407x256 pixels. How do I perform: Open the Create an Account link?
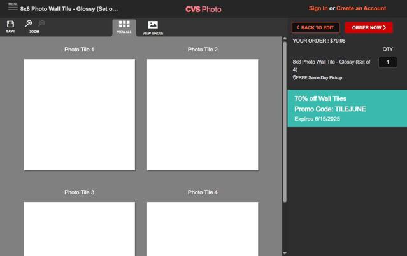click(x=361, y=8)
